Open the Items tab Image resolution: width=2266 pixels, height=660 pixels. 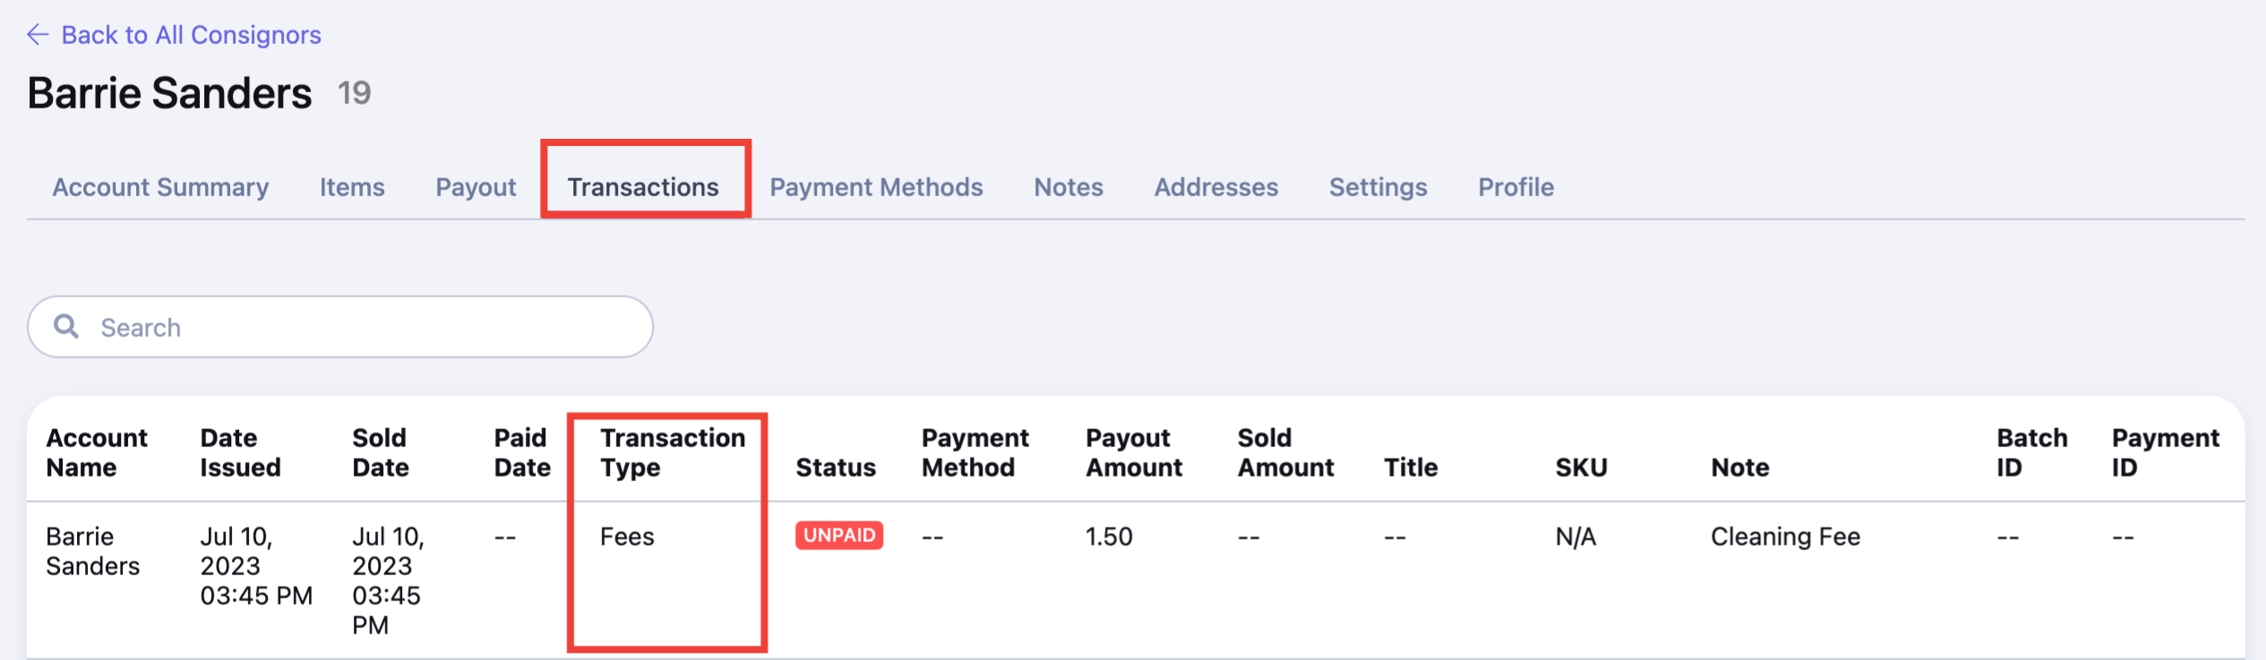(x=352, y=187)
